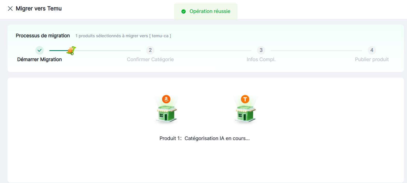
Task: Open the Publier produit step label
Action: [372, 60]
